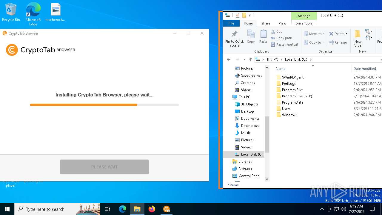
Task: Show hidden tray icons chevron
Action: [322, 209]
